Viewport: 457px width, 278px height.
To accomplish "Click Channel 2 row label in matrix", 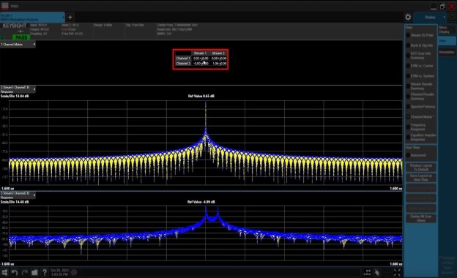I will (183, 63).
